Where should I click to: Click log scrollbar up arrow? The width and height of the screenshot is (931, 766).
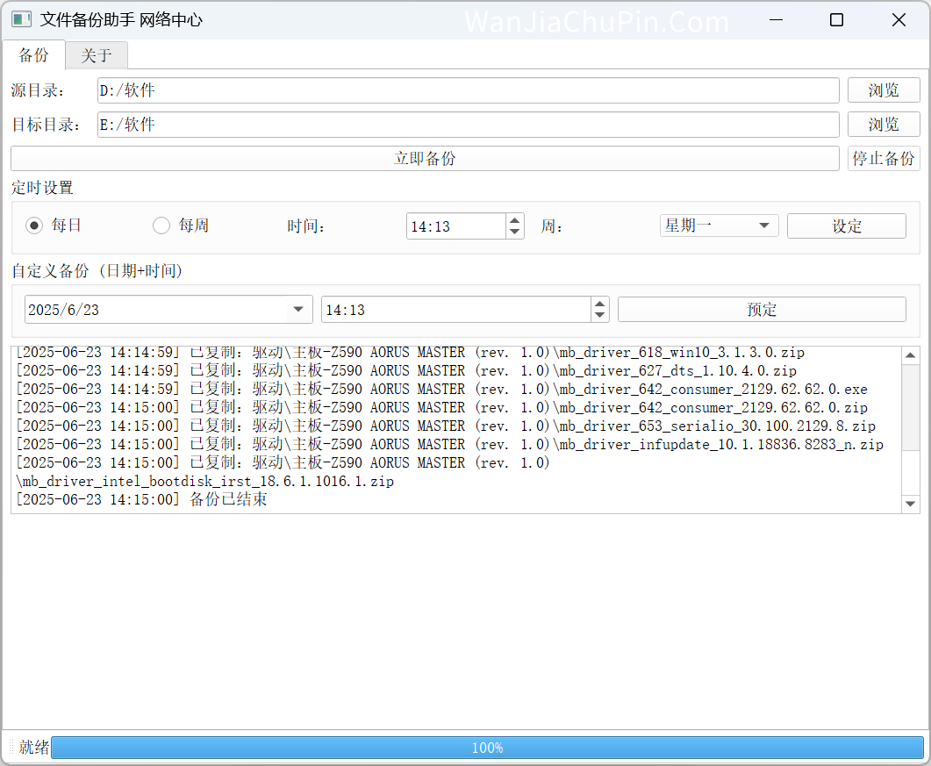[910, 355]
